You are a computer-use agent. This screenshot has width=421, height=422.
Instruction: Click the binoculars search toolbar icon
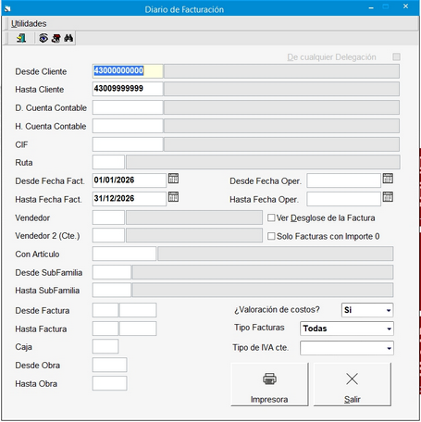[x=68, y=38]
